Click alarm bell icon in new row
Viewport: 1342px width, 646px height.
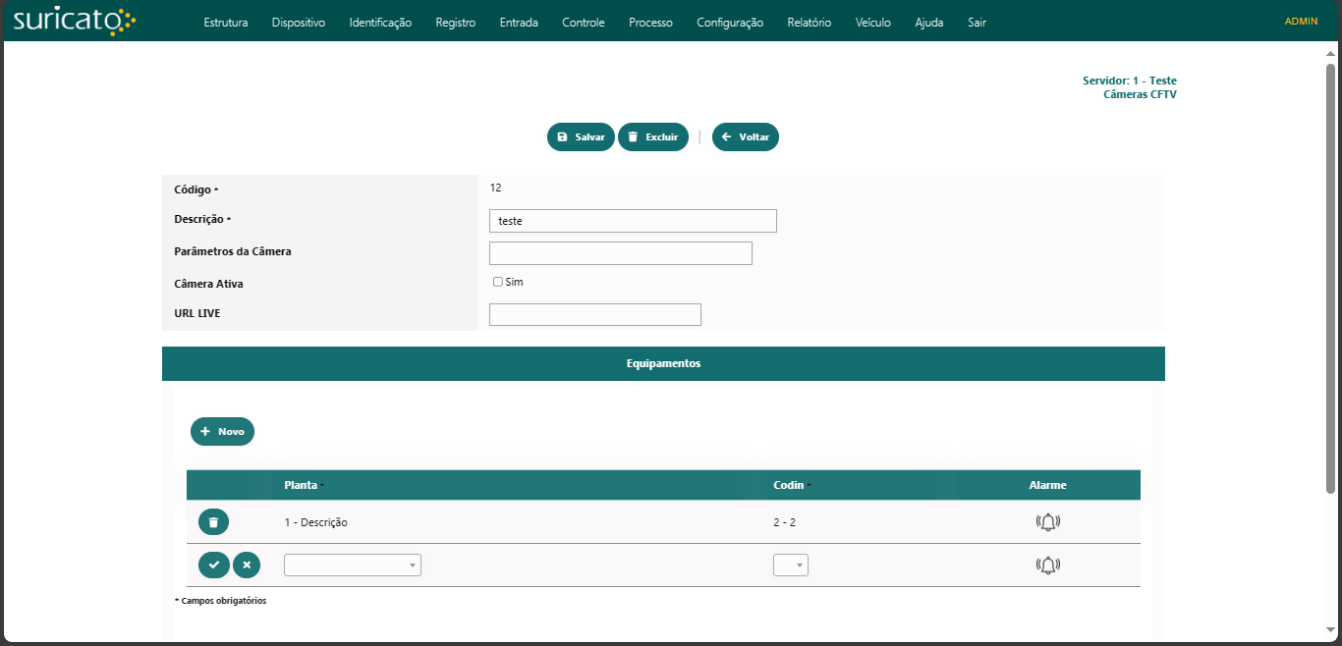pos(1047,565)
